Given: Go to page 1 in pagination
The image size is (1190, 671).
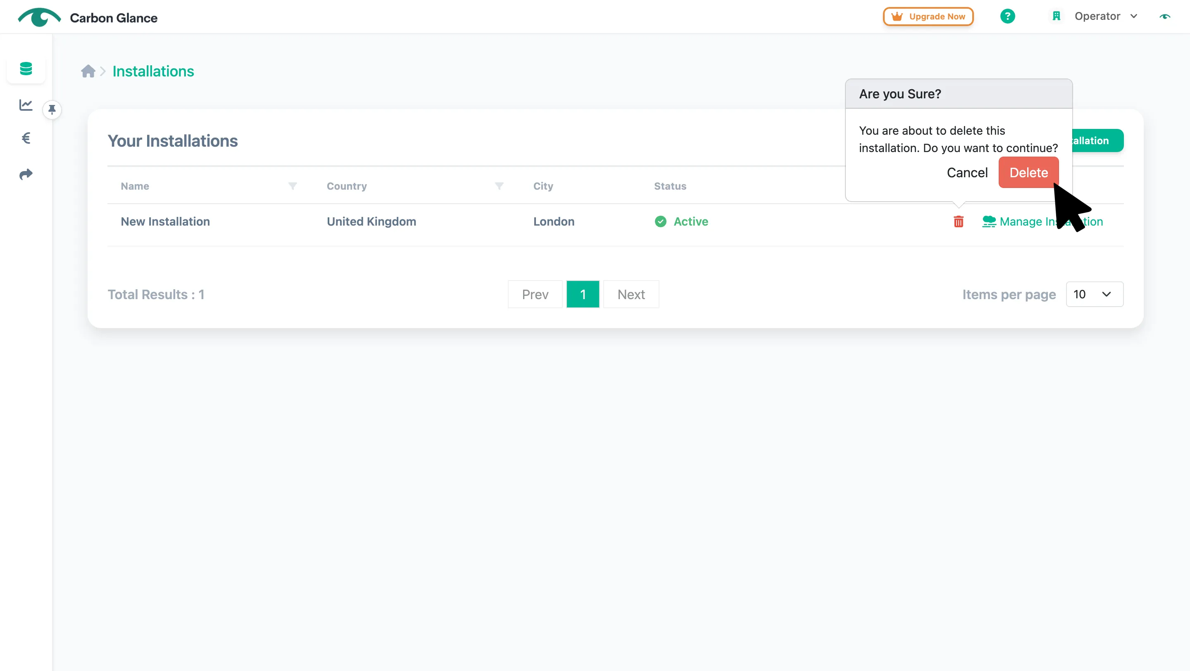Looking at the screenshot, I should click(583, 294).
